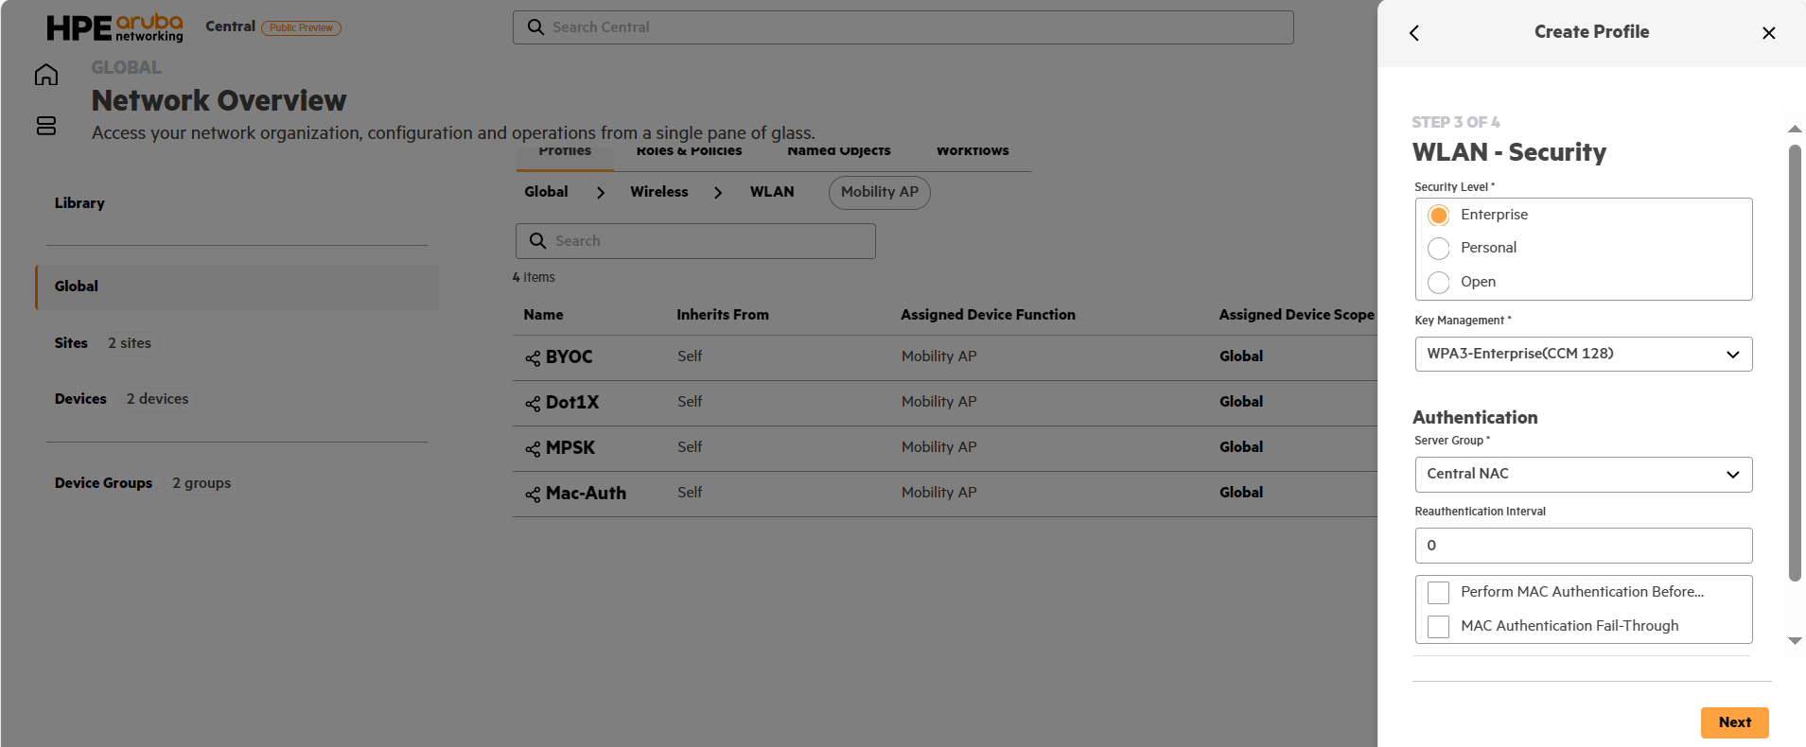Click the Global breadcrumb
This screenshot has height=747, width=1806.
tap(547, 192)
